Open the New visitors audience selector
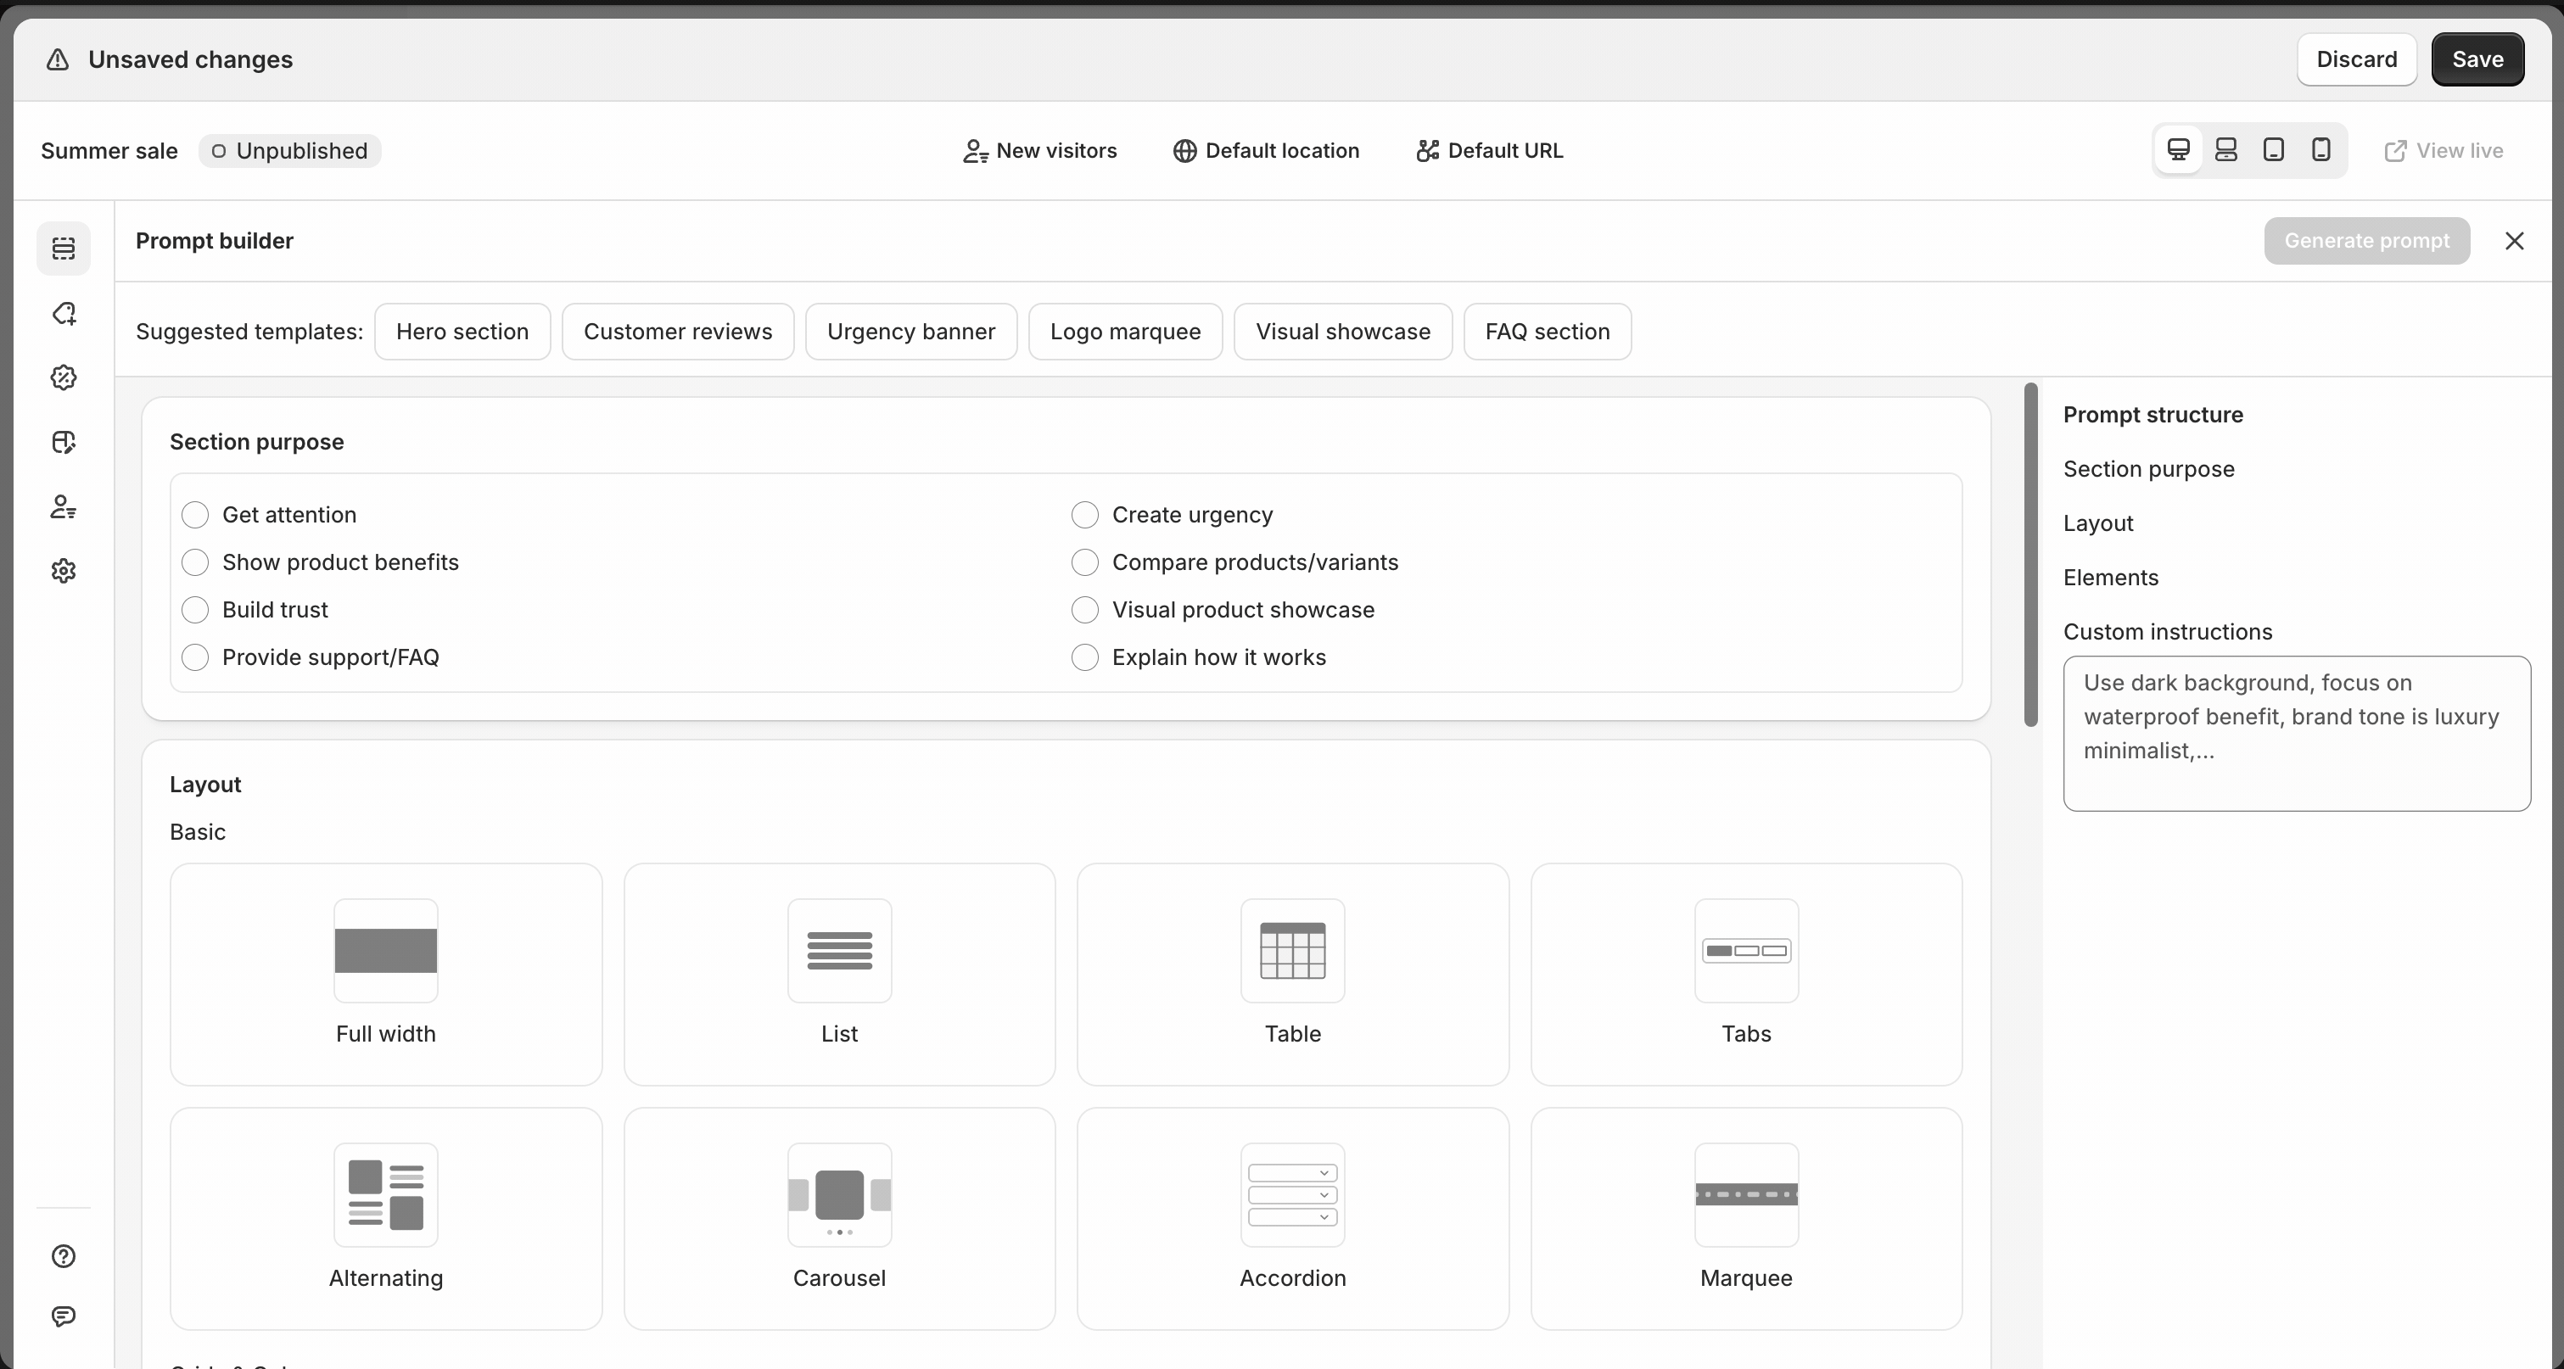2564x1369 pixels. click(1040, 151)
